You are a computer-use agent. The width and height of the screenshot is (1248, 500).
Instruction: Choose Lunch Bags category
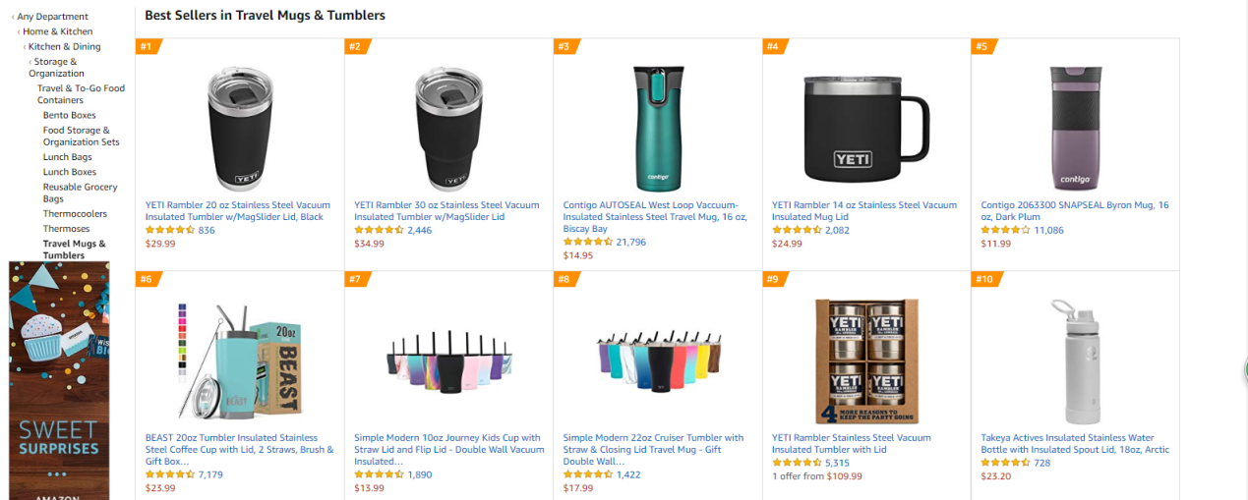tap(67, 157)
